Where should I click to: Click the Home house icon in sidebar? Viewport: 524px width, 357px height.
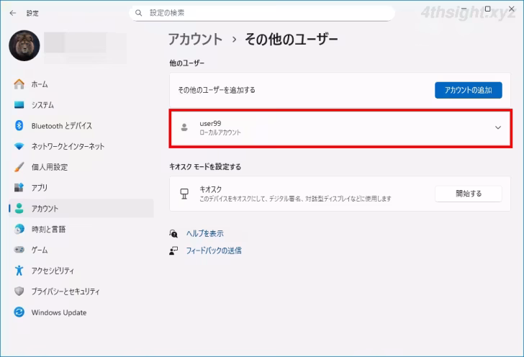click(x=19, y=84)
